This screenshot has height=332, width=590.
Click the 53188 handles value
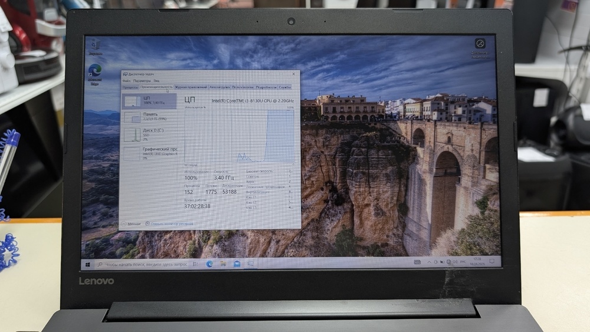(230, 192)
